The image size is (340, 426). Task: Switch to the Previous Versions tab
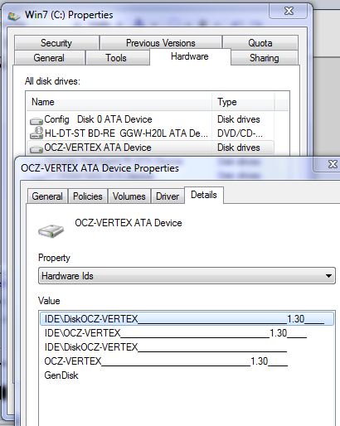coord(161,43)
